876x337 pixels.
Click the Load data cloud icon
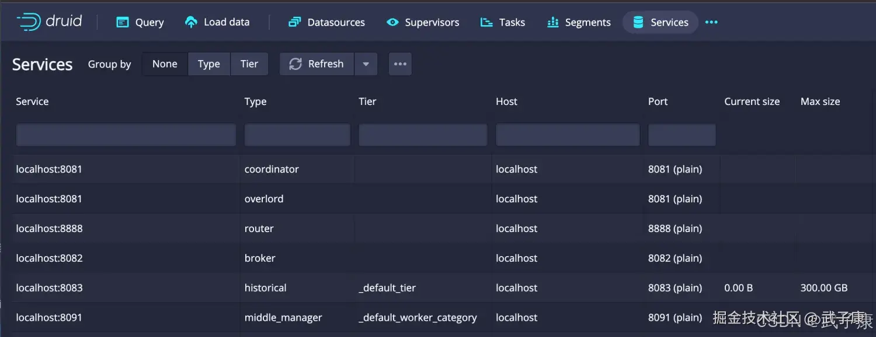191,22
